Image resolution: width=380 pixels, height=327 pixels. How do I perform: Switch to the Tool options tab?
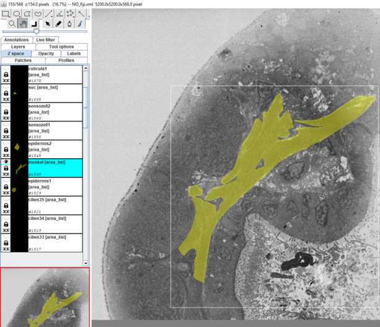pos(61,47)
